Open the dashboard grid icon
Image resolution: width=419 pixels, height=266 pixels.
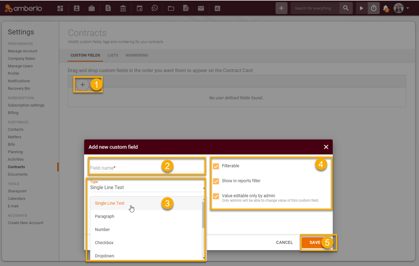click(x=60, y=8)
